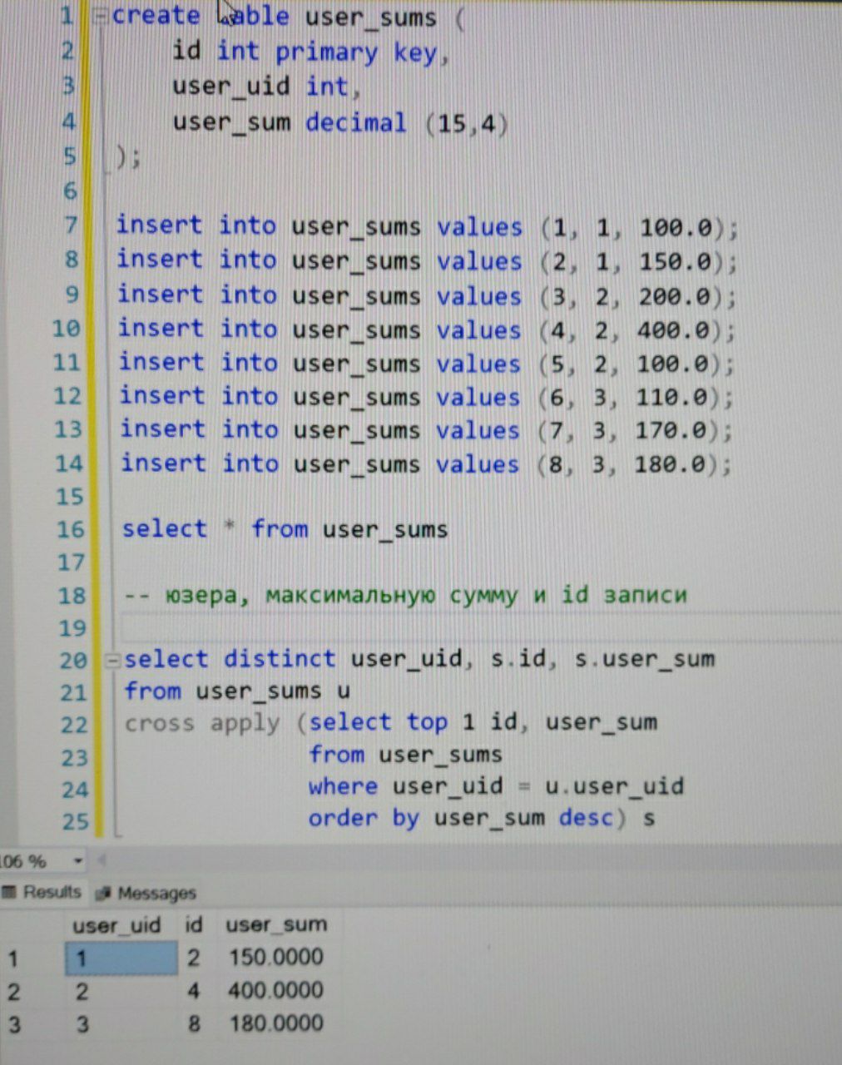Place cursor on 'select * from user_sums' line
The height and width of the screenshot is (1065, 842).
click(x=285, y=529)
